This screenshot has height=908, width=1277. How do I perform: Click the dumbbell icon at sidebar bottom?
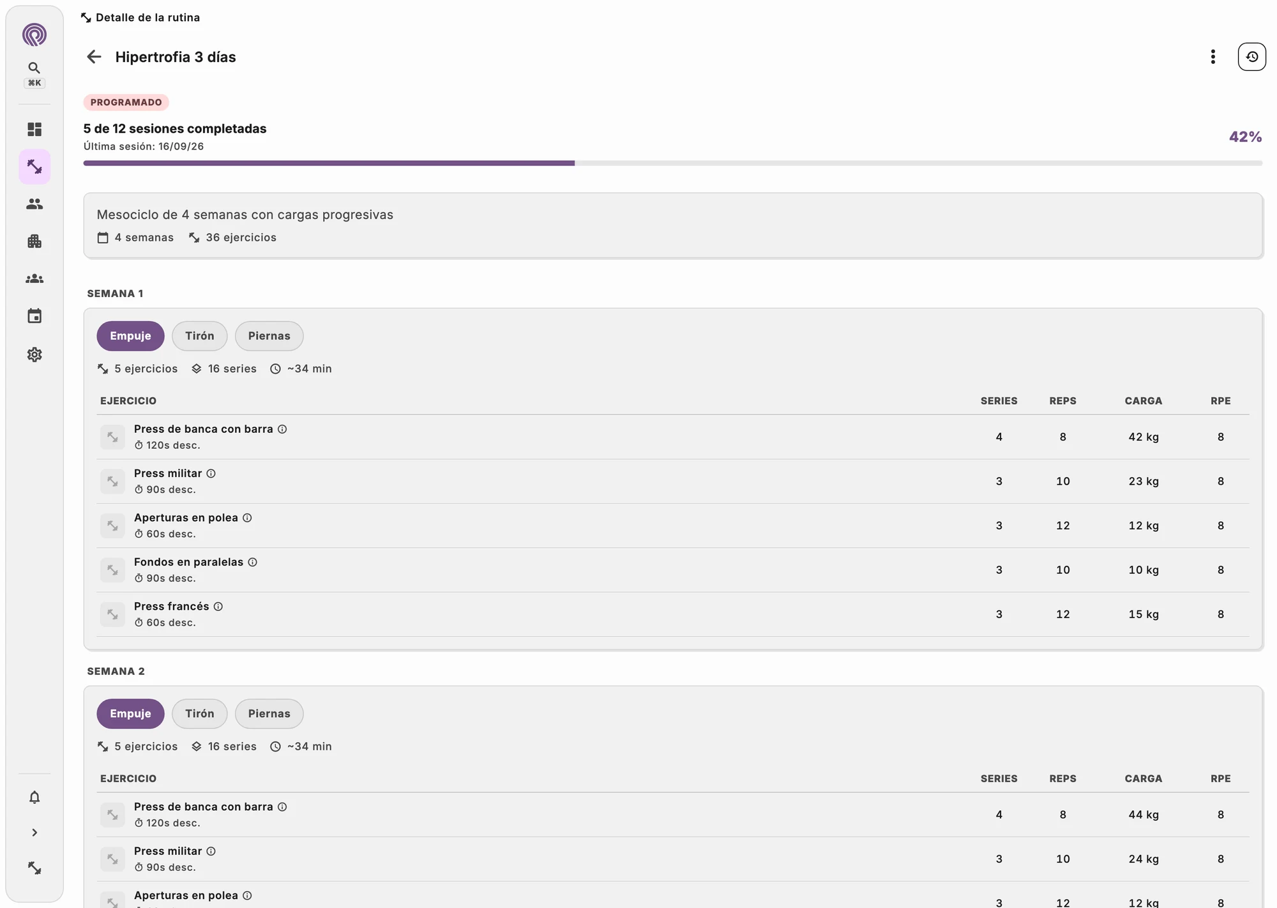34,868
